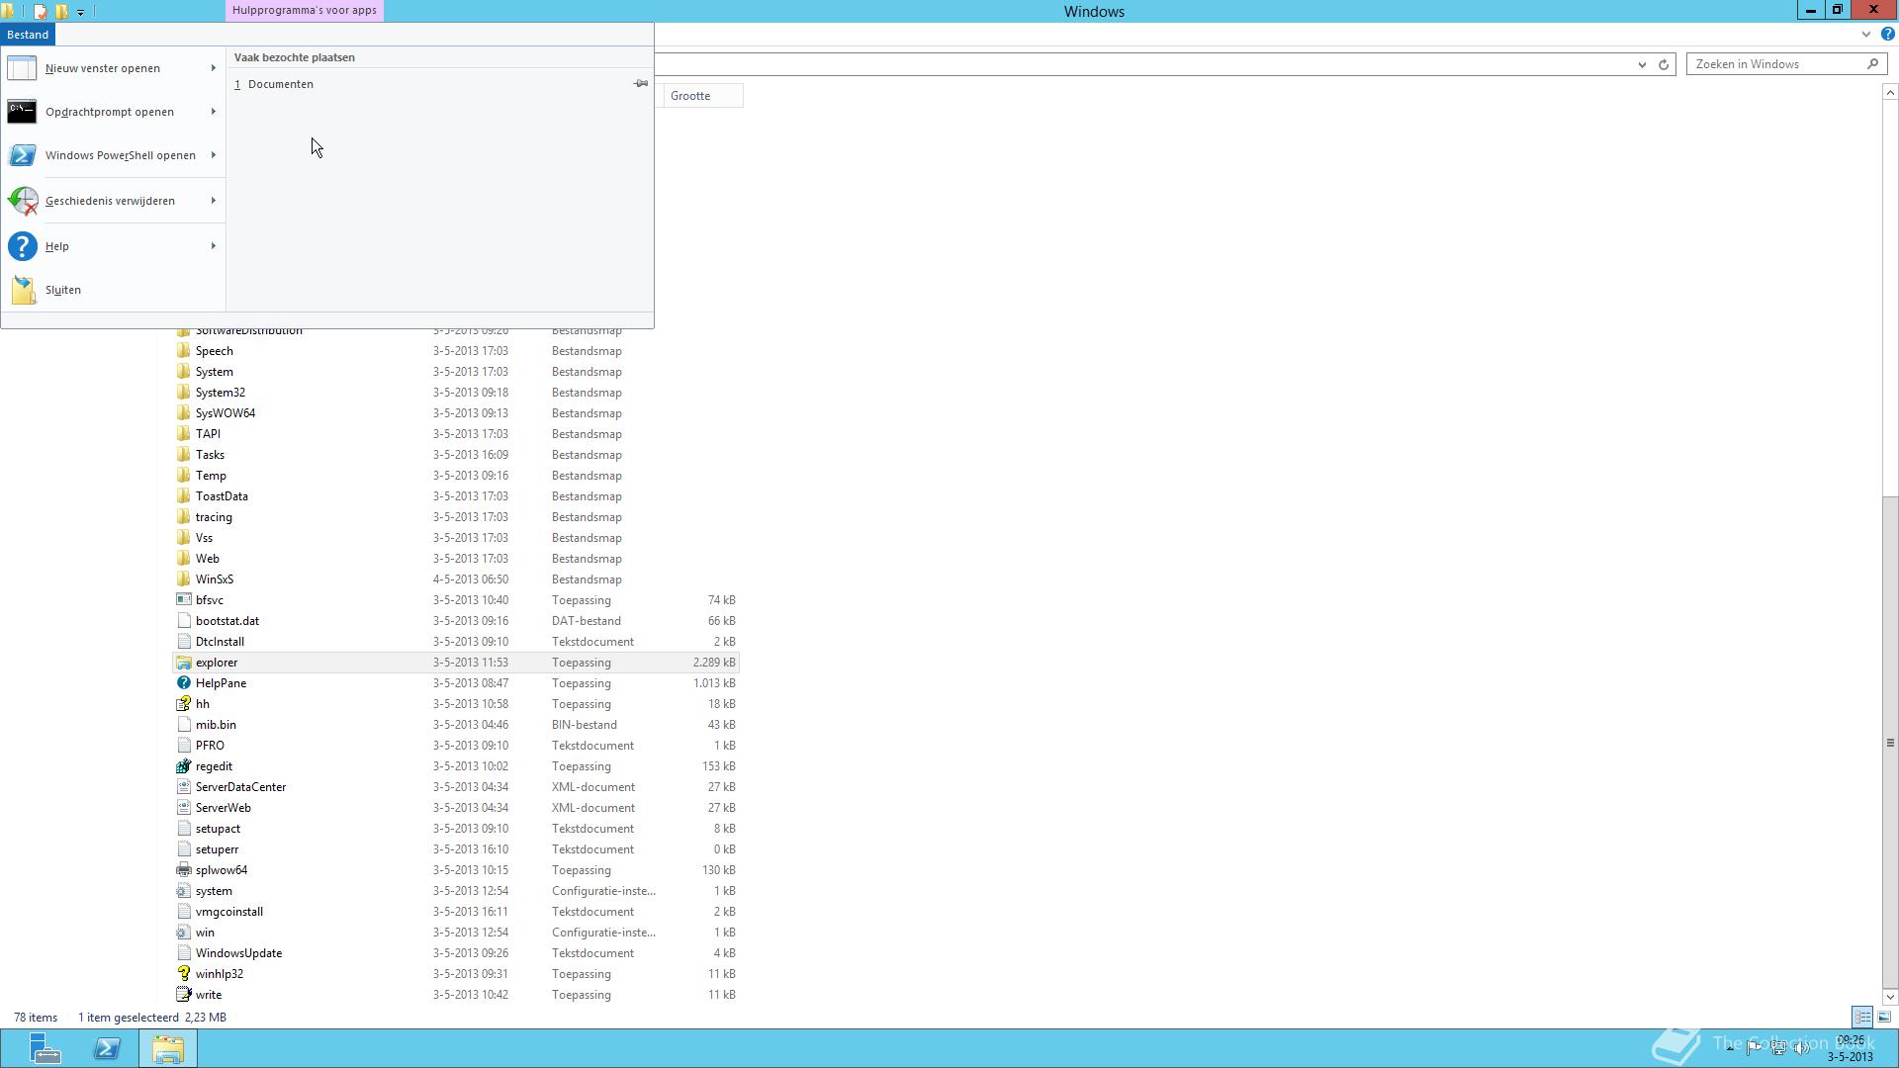
Task: Expand Windows PowerShell openen submenu arrow
Action: (213, 155)
